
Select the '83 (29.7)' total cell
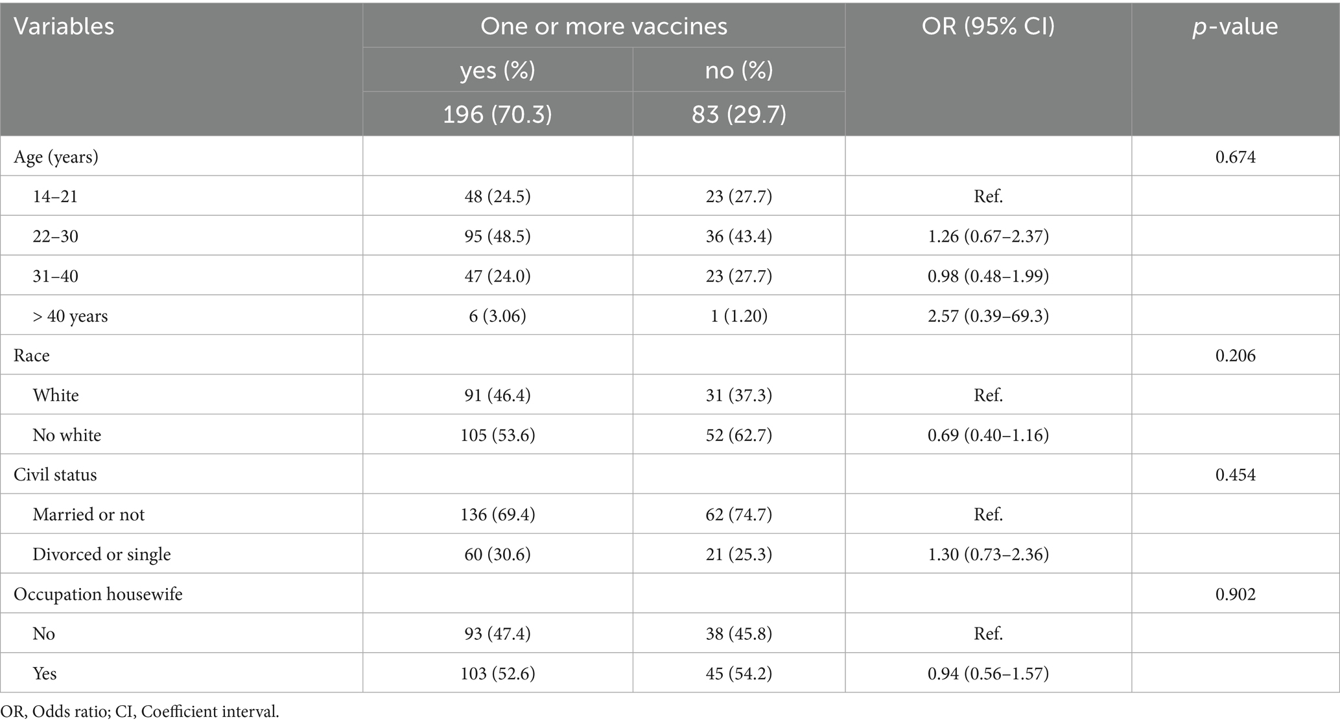pyautogui.click(x=738, y=114)
